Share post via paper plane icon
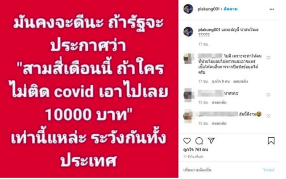The image size is (286, 179). 211,141
